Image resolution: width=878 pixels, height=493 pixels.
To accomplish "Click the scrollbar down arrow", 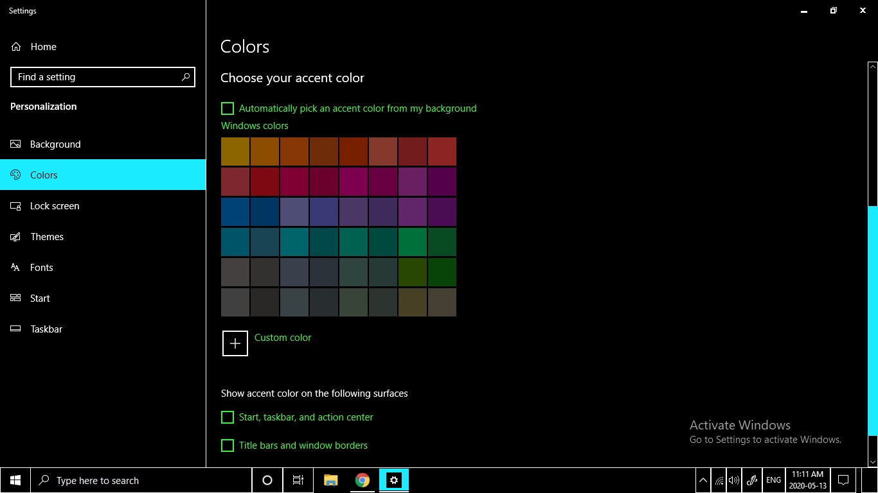I will [x=872, y=462].
